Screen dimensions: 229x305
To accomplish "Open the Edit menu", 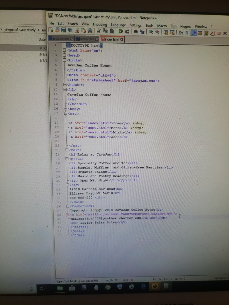I will tap(61, 23).
